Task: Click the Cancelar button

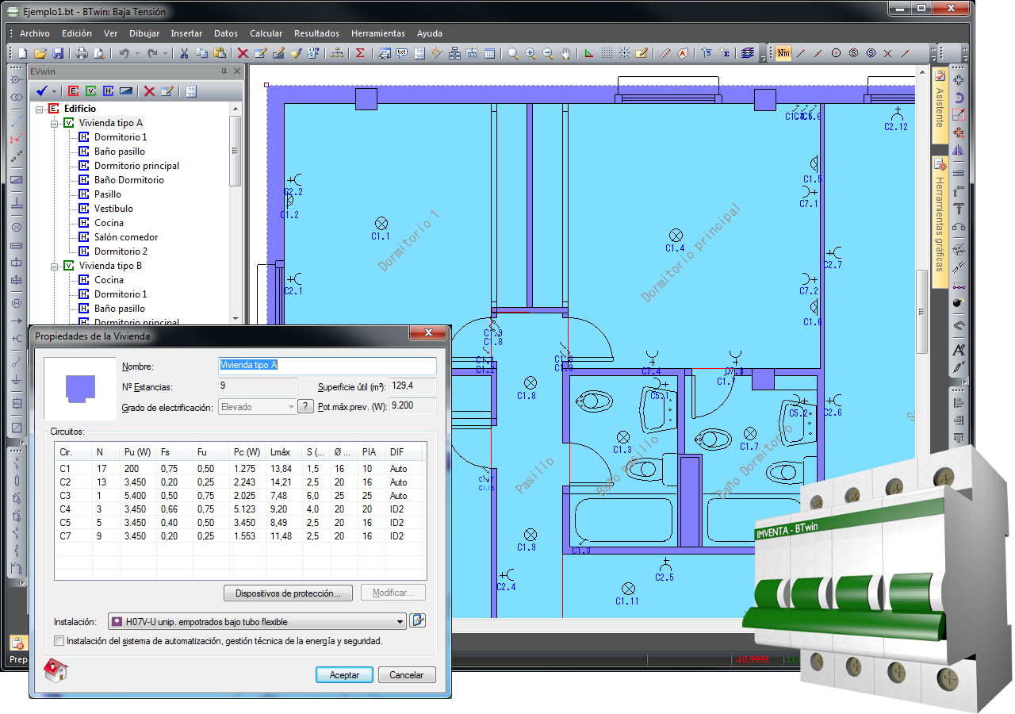Action: click(407, 675)
